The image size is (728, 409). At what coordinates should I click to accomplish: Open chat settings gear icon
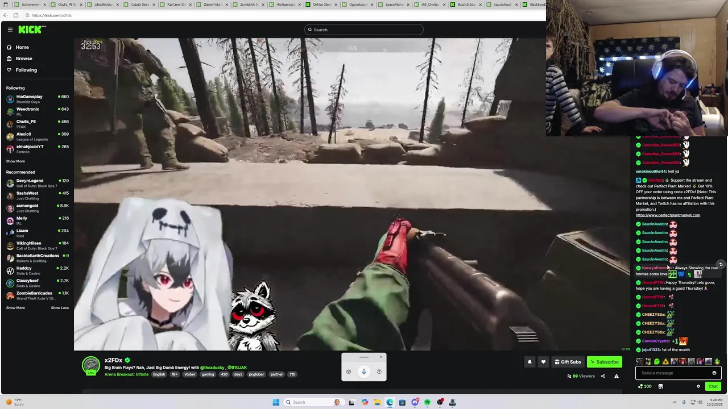click(x=698, y=386)
